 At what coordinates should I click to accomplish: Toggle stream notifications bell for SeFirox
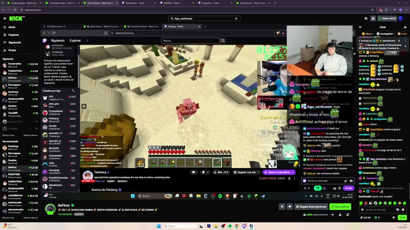282,207
